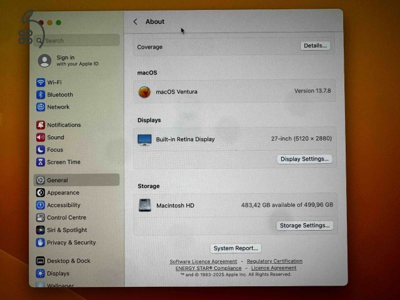The height and width of the screenshot is (300, 400).
Task: Click the Apple ID avatar icon
Action: (44, 61)
